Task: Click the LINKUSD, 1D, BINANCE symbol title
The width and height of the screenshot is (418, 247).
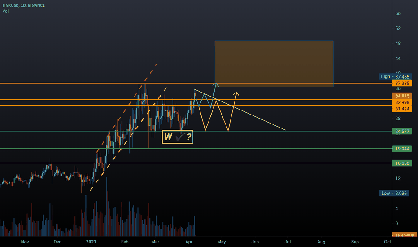Action: click(23, 5)
